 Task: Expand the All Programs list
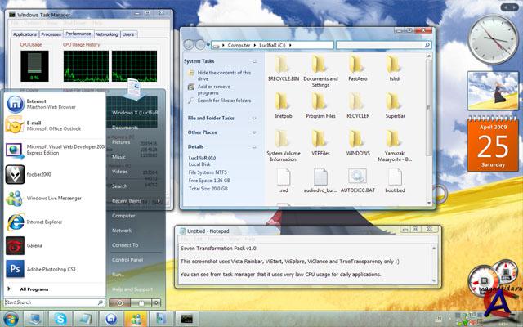click(x=33, y=289)
